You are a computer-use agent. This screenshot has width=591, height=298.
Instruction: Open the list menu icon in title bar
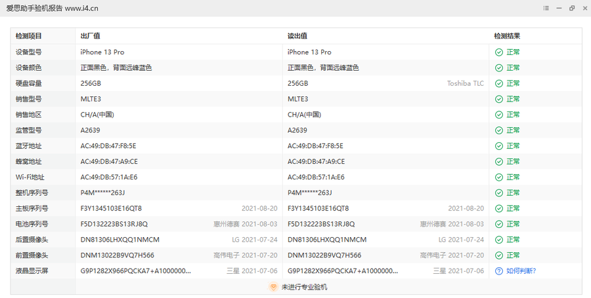tap(546, 8)
